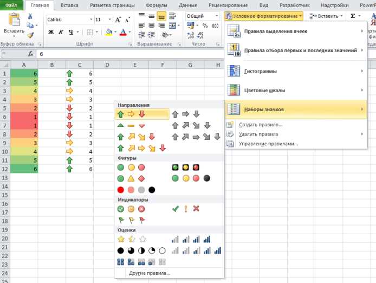Select the 5 quarters pie rating set
This screenshot has width=376, height=283.
point(141,251)
